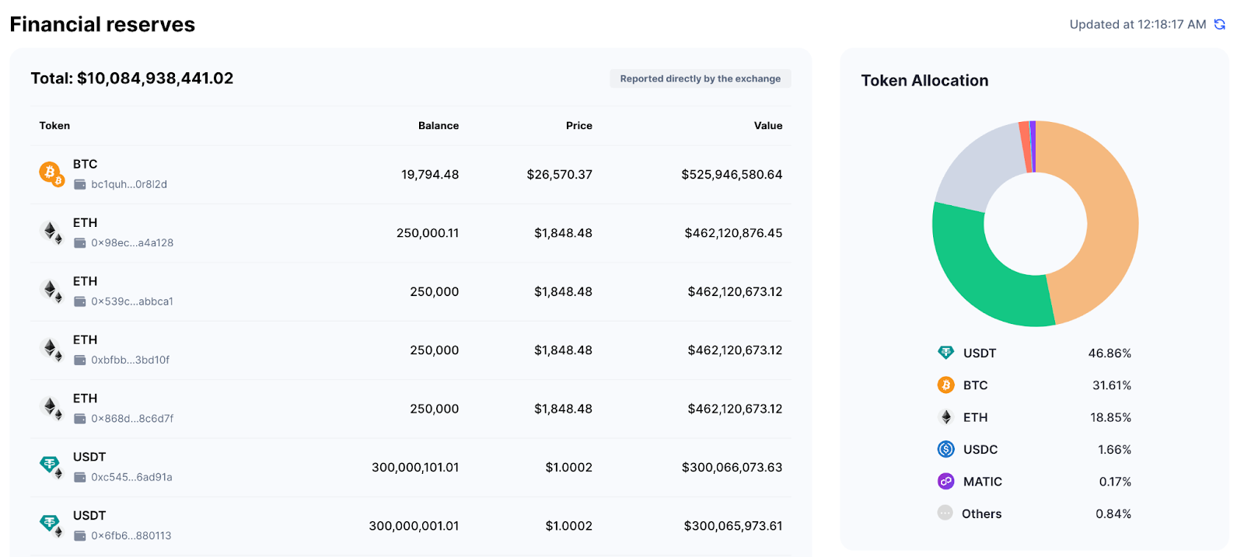This screenshot has height=557, width=1244.
Task: Click the BTC token icon in the table
Action: click(51, 173)
